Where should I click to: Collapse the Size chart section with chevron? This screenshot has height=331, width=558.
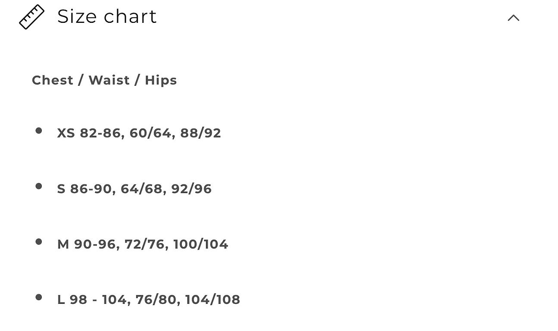pyautogui.click(x=513, y=18)
